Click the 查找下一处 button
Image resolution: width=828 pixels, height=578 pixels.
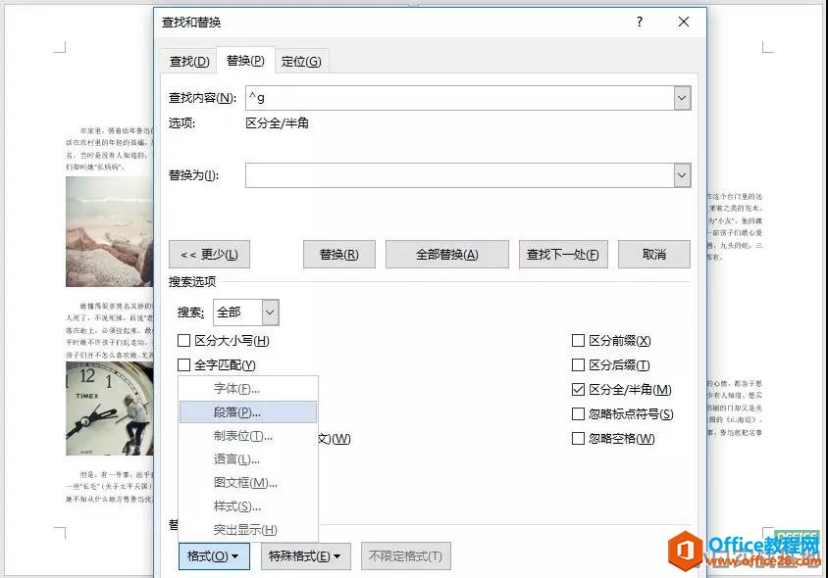click(x=562, y=253)
